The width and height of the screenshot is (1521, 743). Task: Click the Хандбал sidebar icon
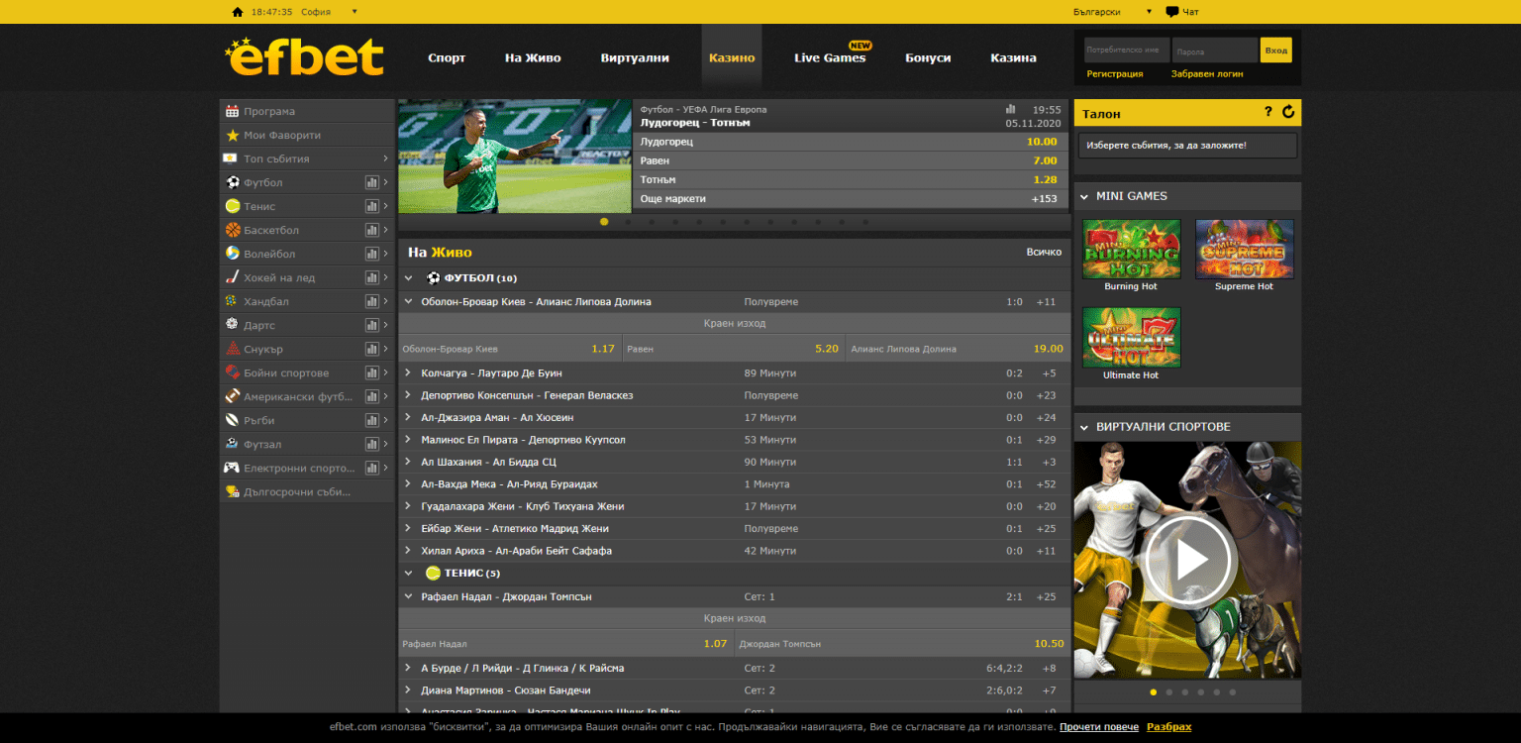(x=233, y=301)
